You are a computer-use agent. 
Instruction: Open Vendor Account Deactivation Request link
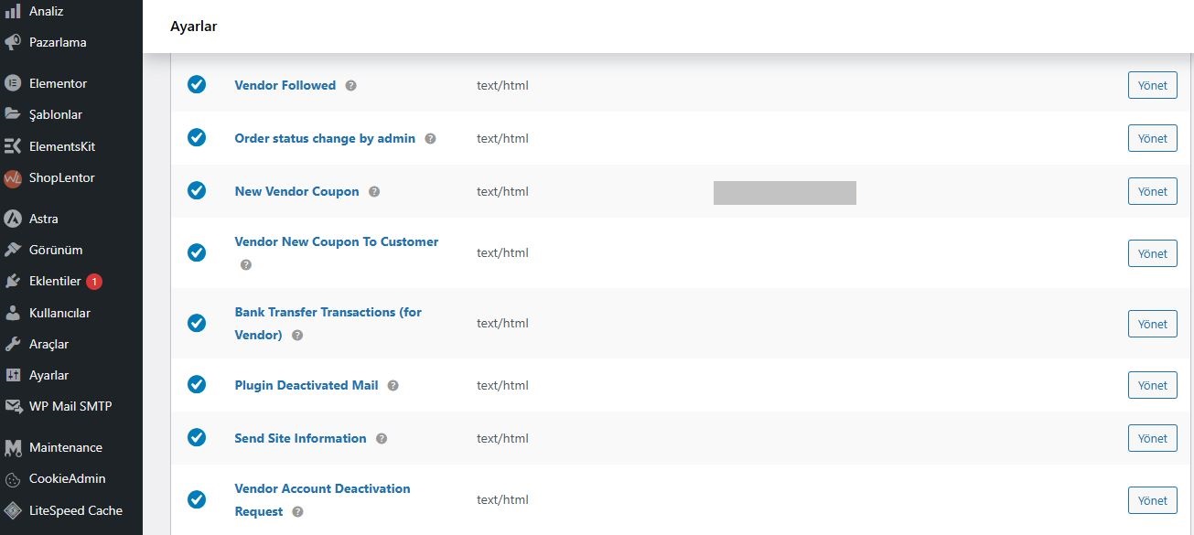click(322, 489)
